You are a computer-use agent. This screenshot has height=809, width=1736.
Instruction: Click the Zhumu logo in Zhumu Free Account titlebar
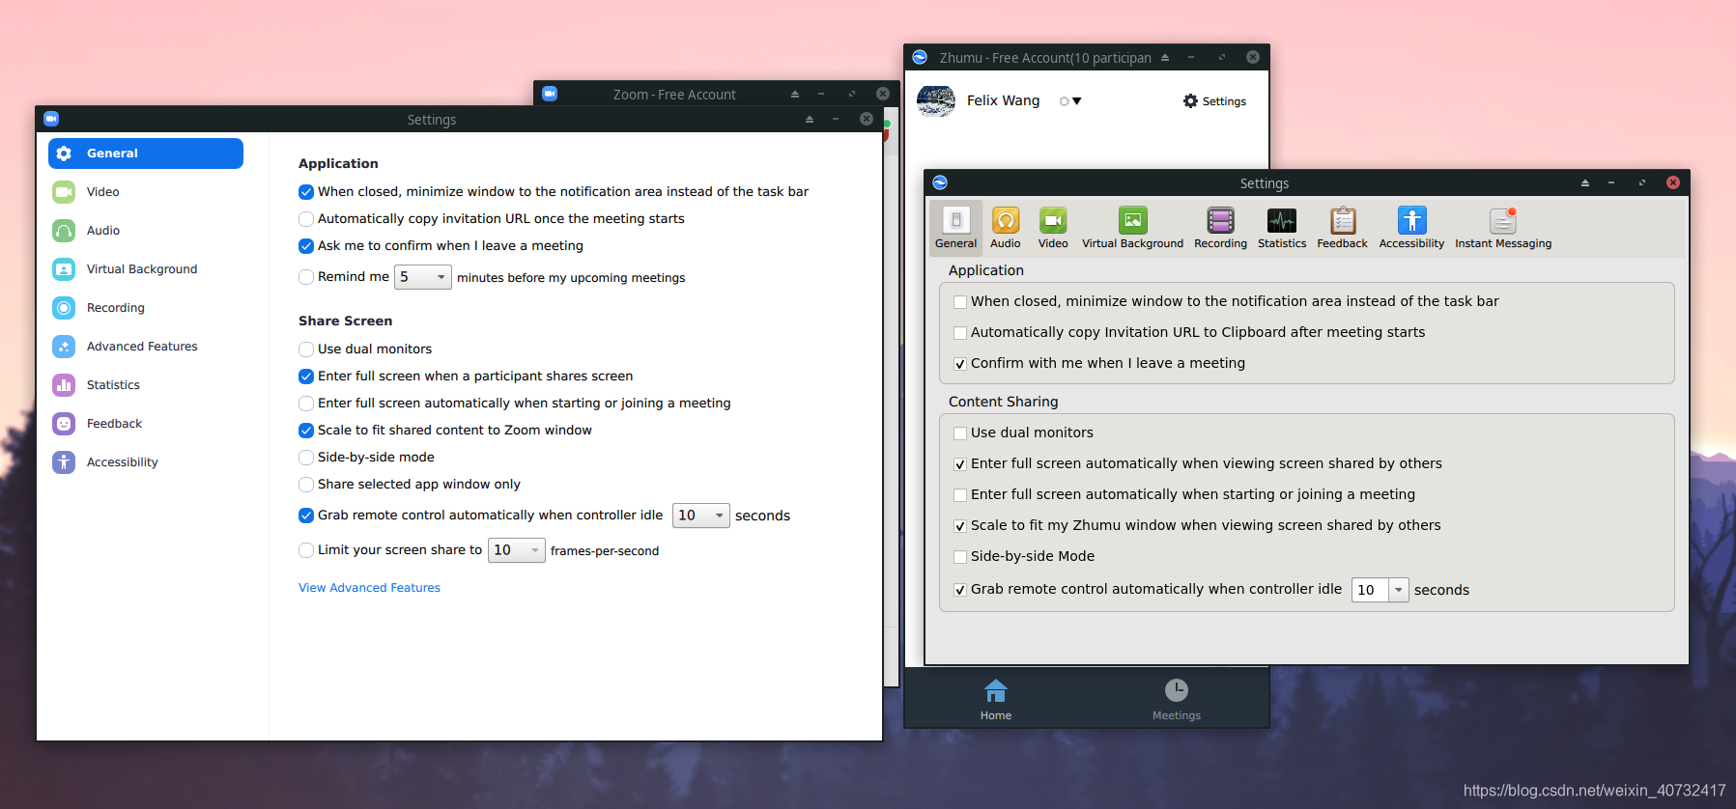point(920,57)
